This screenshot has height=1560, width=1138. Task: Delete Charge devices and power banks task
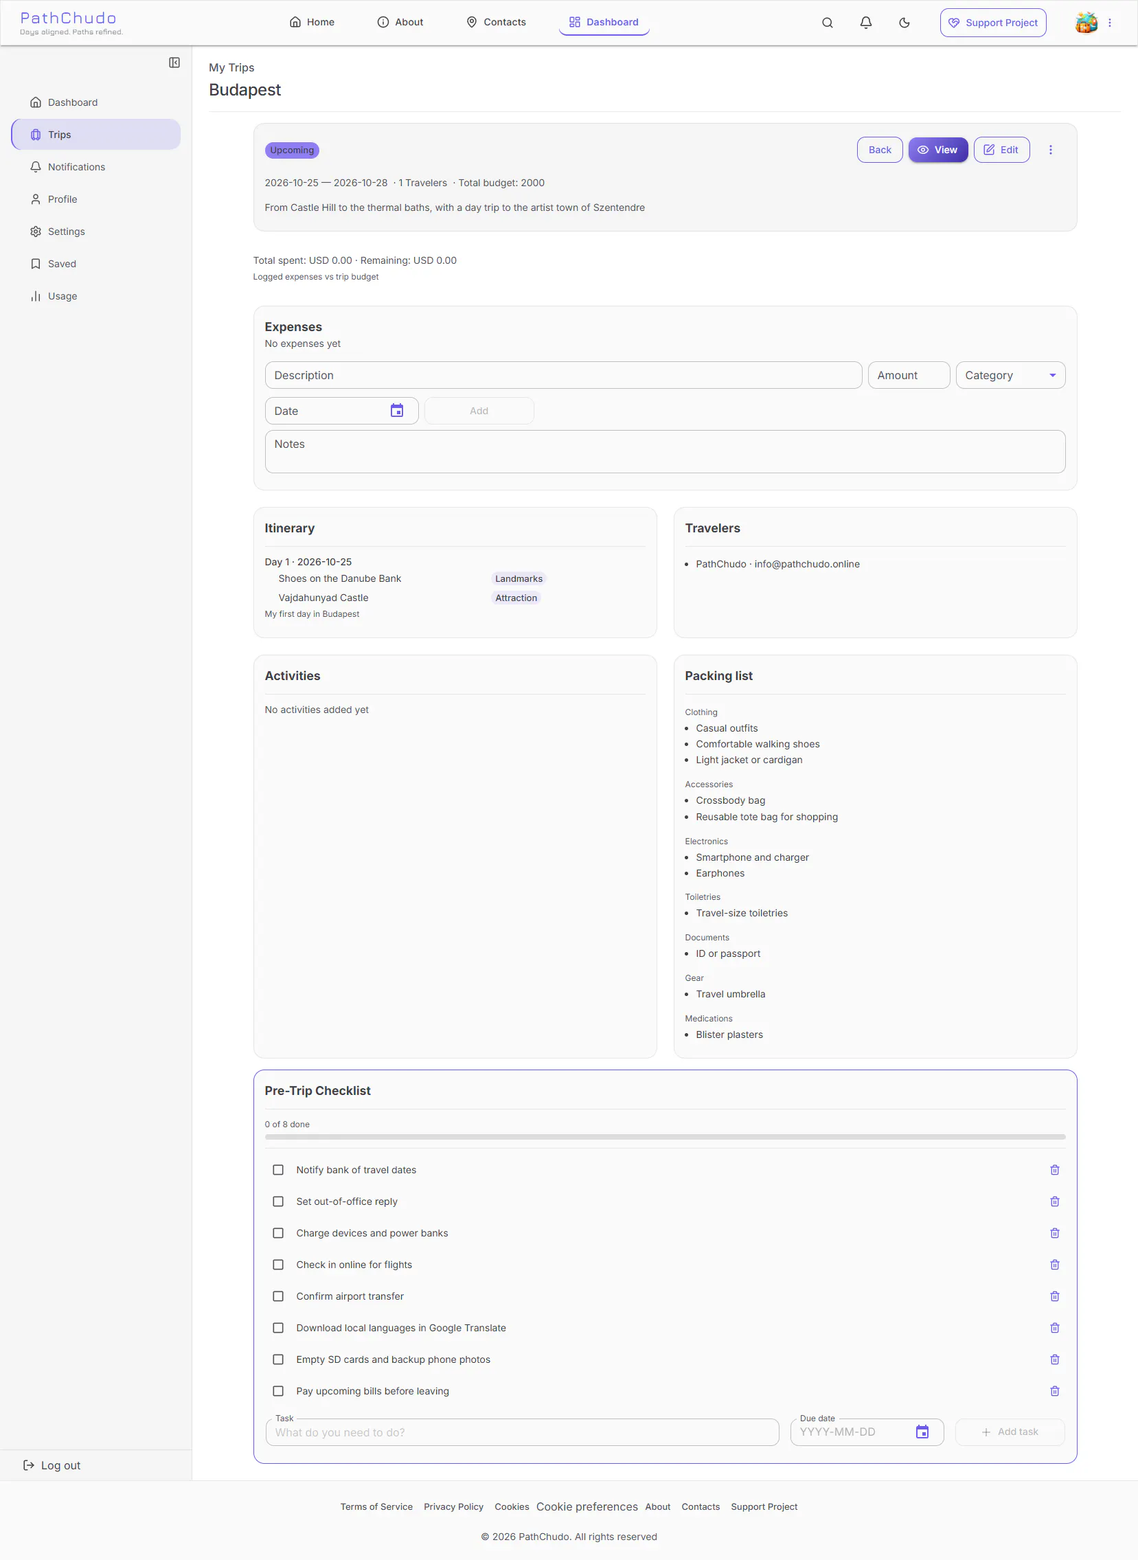[x=1055, y=1234]
